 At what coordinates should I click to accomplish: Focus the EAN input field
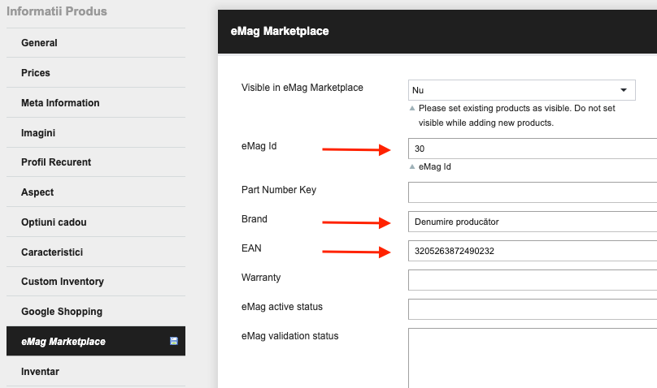coord(533,251)
